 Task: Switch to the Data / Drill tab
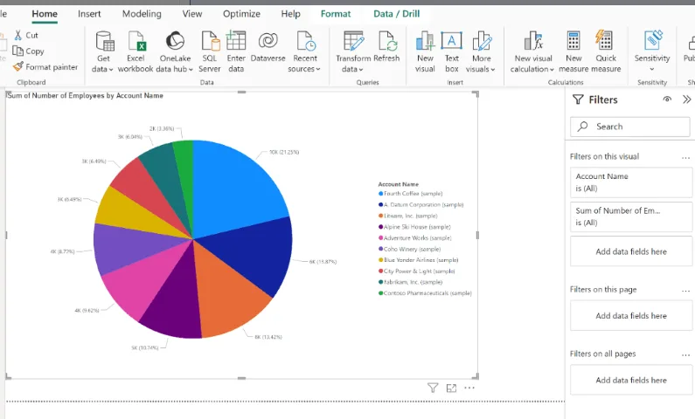click(x=396, y=14)
